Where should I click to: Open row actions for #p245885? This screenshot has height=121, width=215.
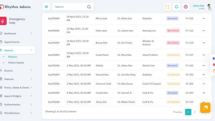(204, 75)
